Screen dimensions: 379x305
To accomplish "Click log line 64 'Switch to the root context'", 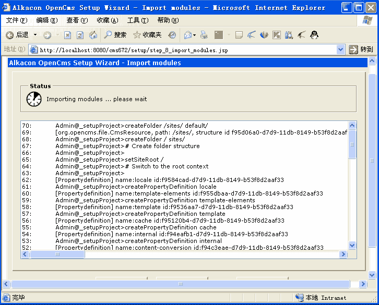I will [x=132, y=166].
